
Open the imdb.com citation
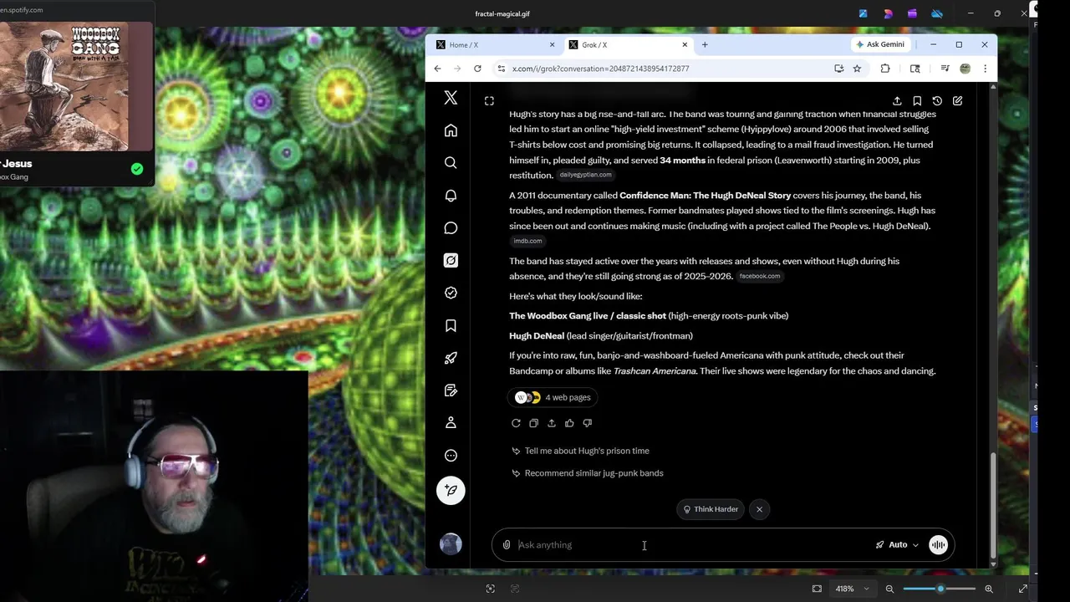527,241
